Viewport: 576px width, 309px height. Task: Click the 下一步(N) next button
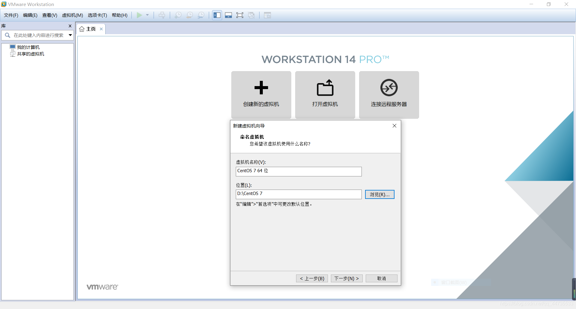pyautogui.click(x=347, y=278)
